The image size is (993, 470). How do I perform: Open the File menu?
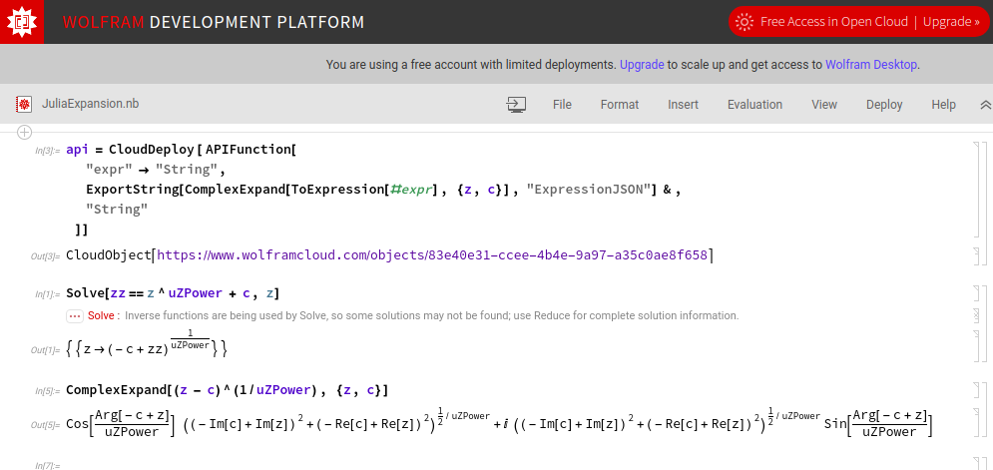click(x=562, y=104)
